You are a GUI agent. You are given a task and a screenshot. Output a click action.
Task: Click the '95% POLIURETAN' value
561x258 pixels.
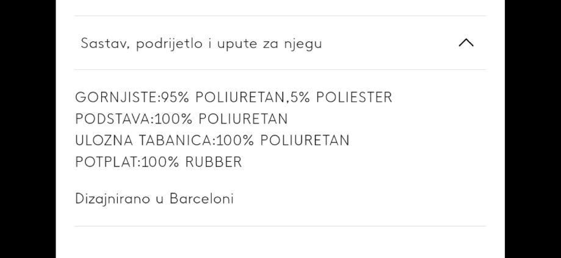click(x=224, y=97)
